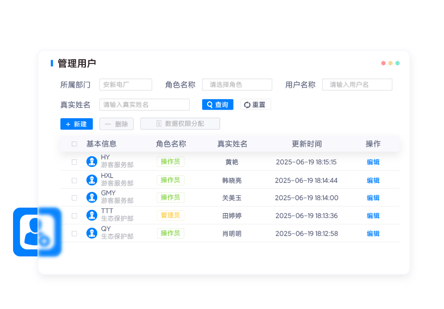Click into the 真实姓名 input field
The width and height of the screenshot is (444, 309).
[x=144, y=105]
